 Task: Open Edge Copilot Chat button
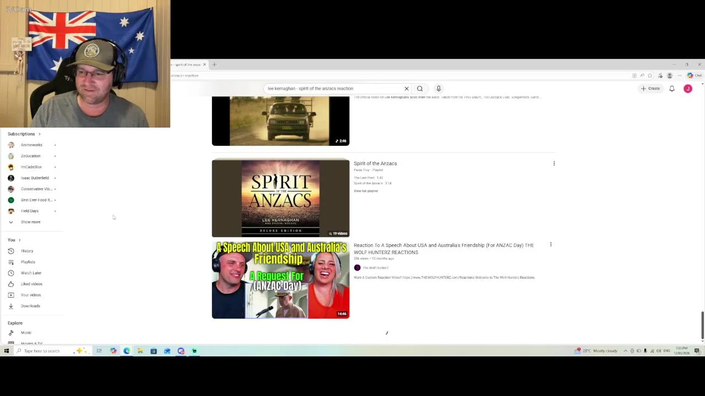tap(695, 75)
